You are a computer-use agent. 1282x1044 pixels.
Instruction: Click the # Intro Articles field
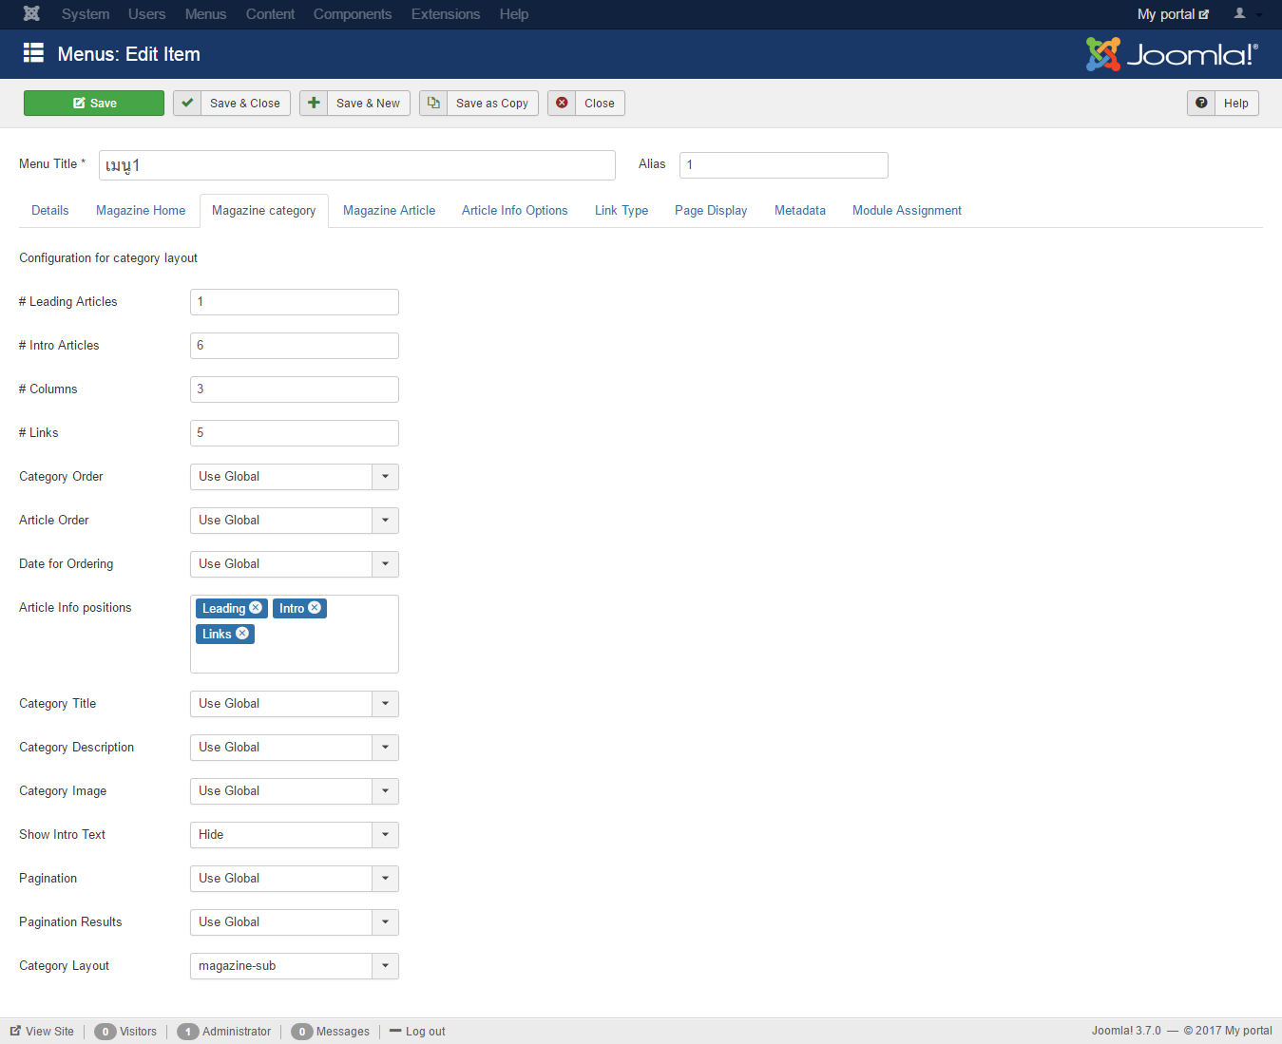pyautogui.click(x=295, y=346)
